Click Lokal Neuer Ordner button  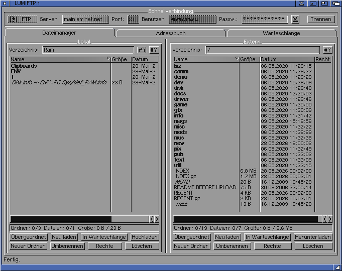(x=28, y=246)
